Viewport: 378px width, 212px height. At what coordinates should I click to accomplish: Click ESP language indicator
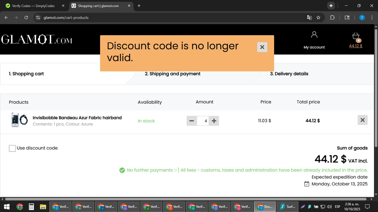[x=337, y=207]
